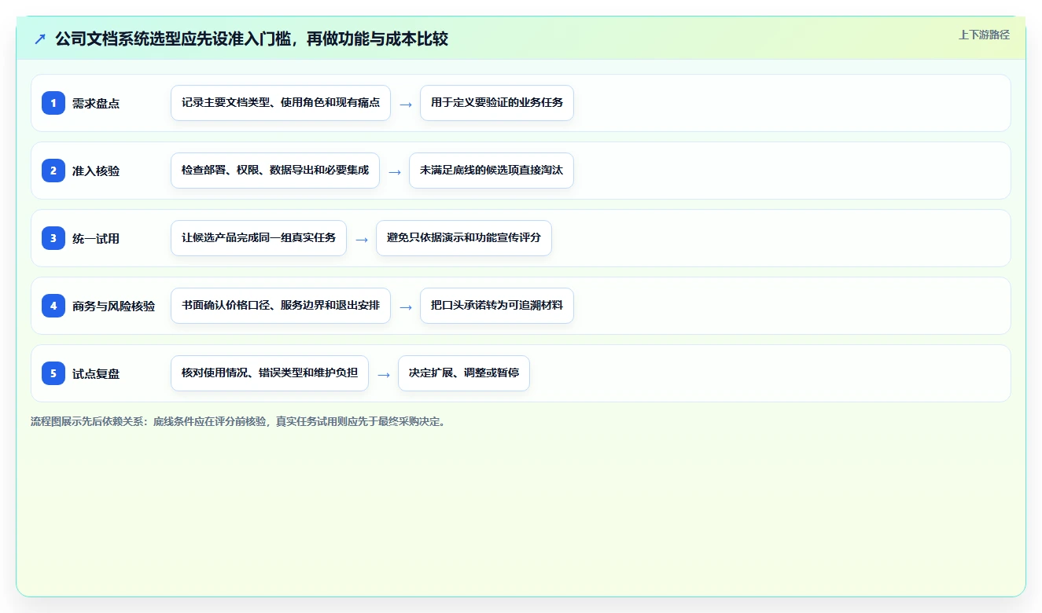Image resolution: width=1042 pixels, height=613 pixels.
Task: Click the 避免只依据演示和功能宣传评分 box
Action: point(464,238)
